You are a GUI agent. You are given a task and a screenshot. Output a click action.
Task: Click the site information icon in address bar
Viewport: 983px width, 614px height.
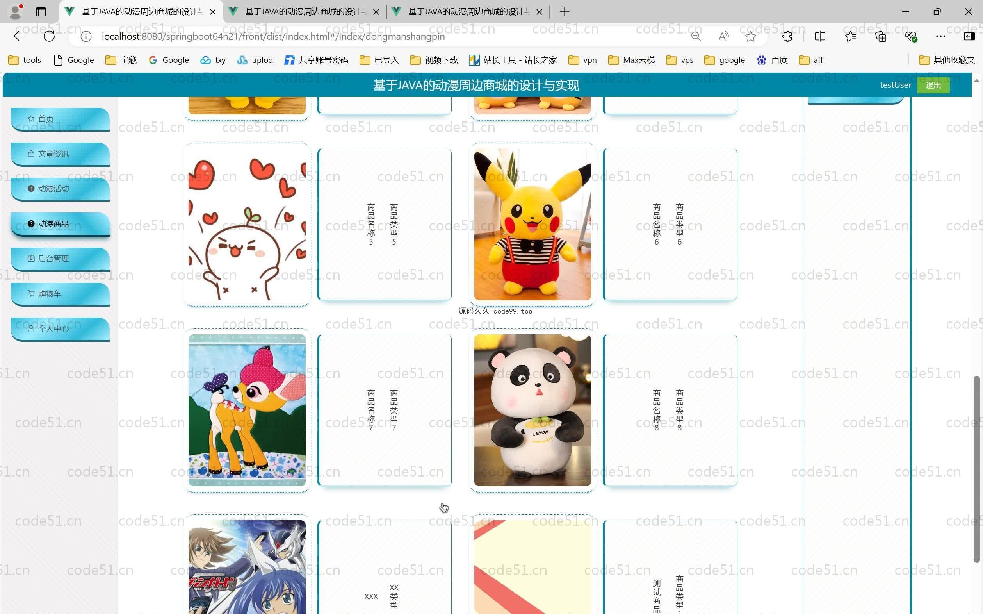tap(85, 37)
